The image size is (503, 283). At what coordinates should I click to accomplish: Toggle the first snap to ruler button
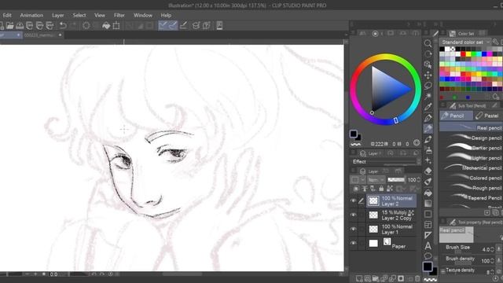(x=163, y=26)
